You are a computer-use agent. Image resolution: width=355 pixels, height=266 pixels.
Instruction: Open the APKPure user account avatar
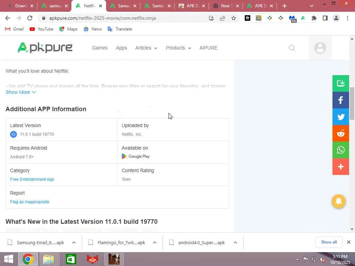click(x=320, y=48)
